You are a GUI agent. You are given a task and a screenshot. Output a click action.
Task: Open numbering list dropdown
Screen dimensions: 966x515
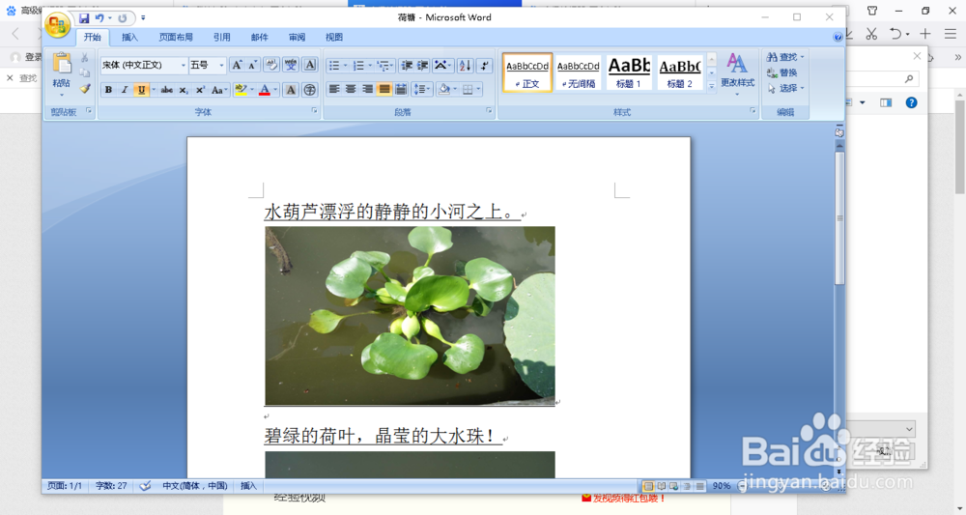[370, 66]
